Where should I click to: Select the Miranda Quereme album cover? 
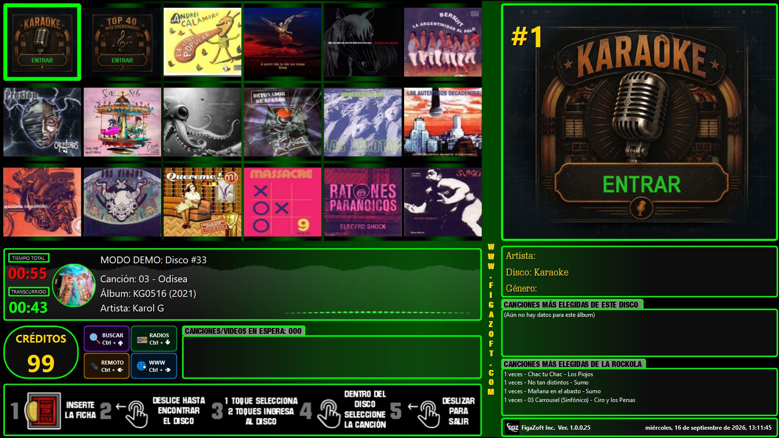coord(202,202)
